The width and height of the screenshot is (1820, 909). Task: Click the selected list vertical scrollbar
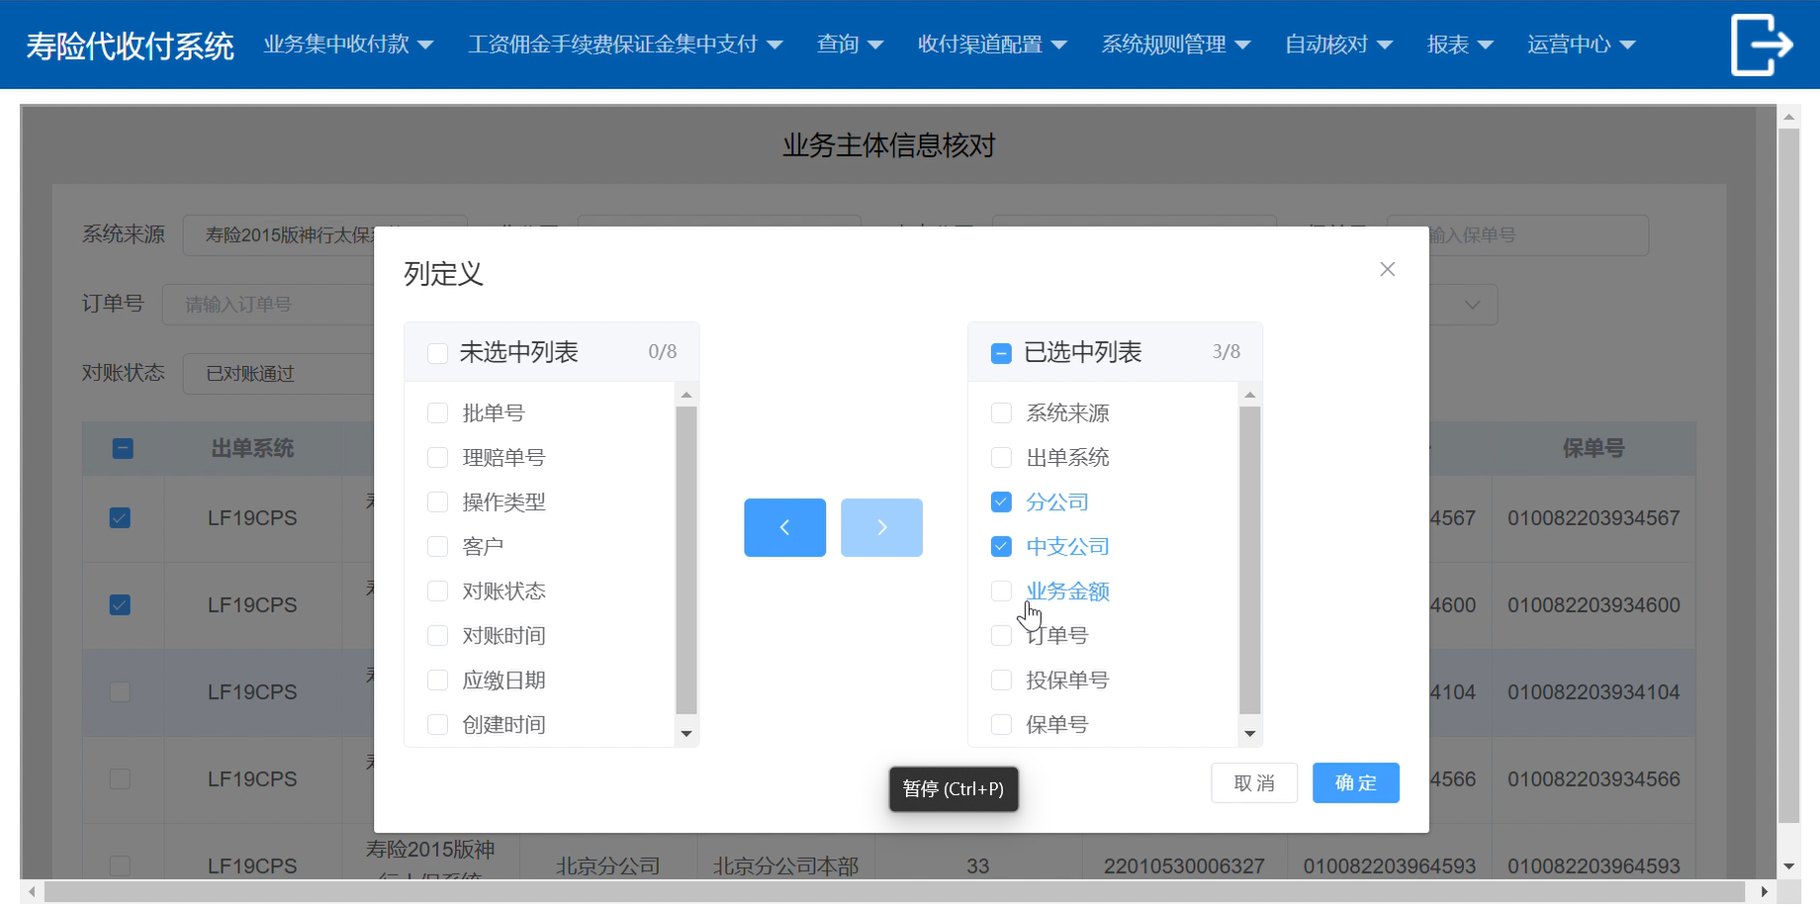[x=1250, y=560]
